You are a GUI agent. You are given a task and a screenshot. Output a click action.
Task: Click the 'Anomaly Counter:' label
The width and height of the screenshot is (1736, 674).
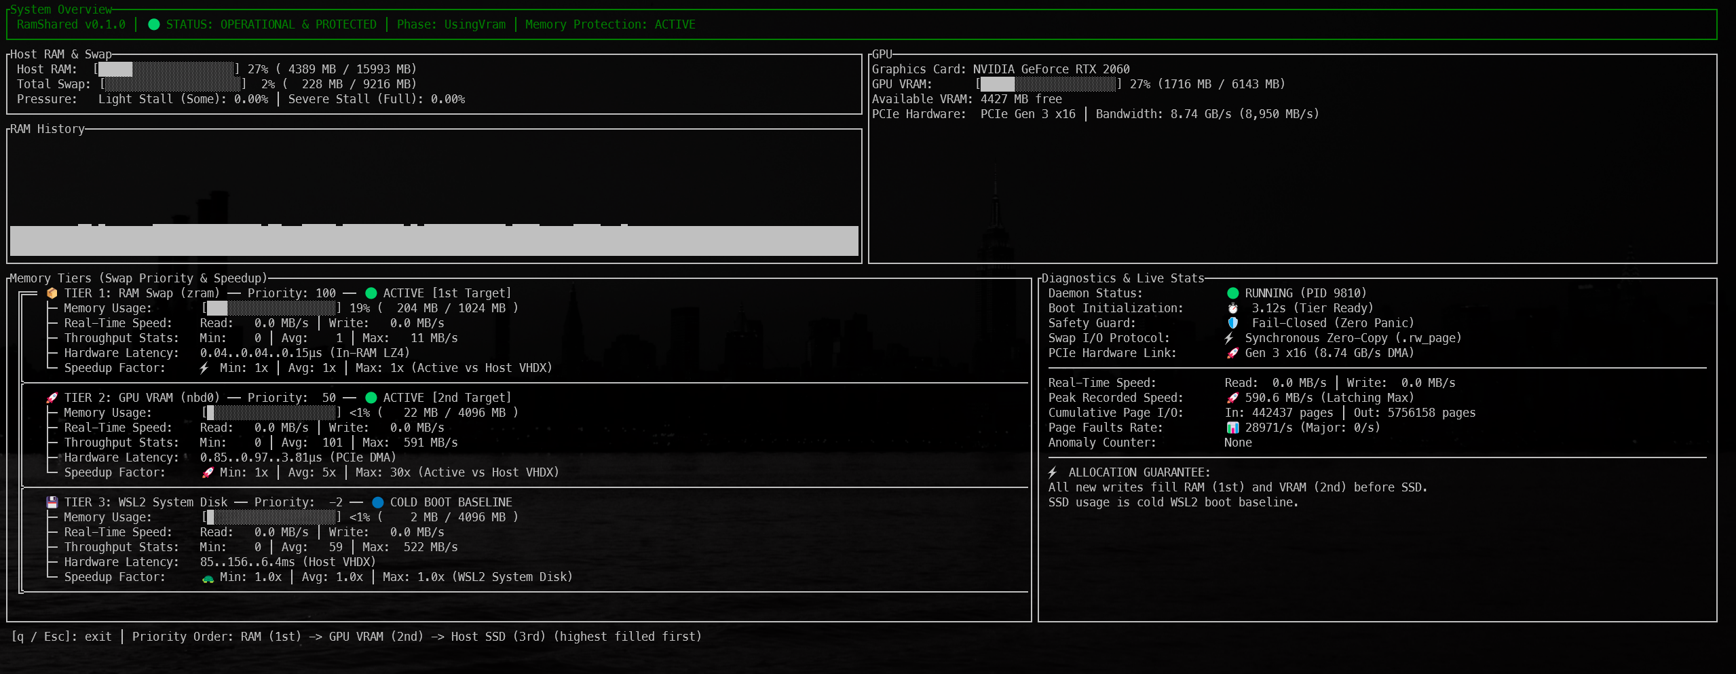tap(1102, 443)
